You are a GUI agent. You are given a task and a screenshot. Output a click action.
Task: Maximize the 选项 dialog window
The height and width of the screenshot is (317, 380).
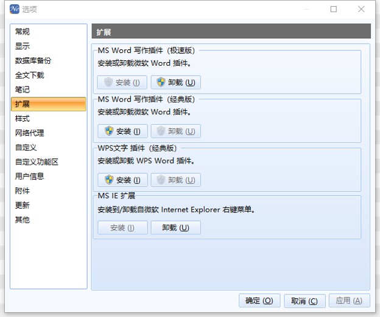334,9
